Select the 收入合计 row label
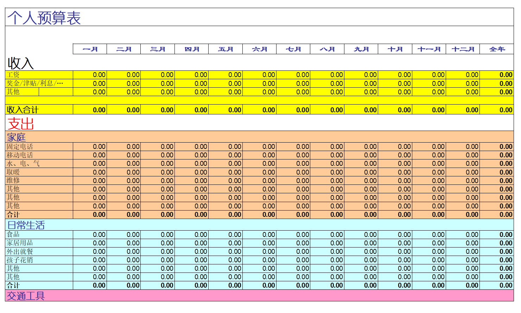 (23, 110)
